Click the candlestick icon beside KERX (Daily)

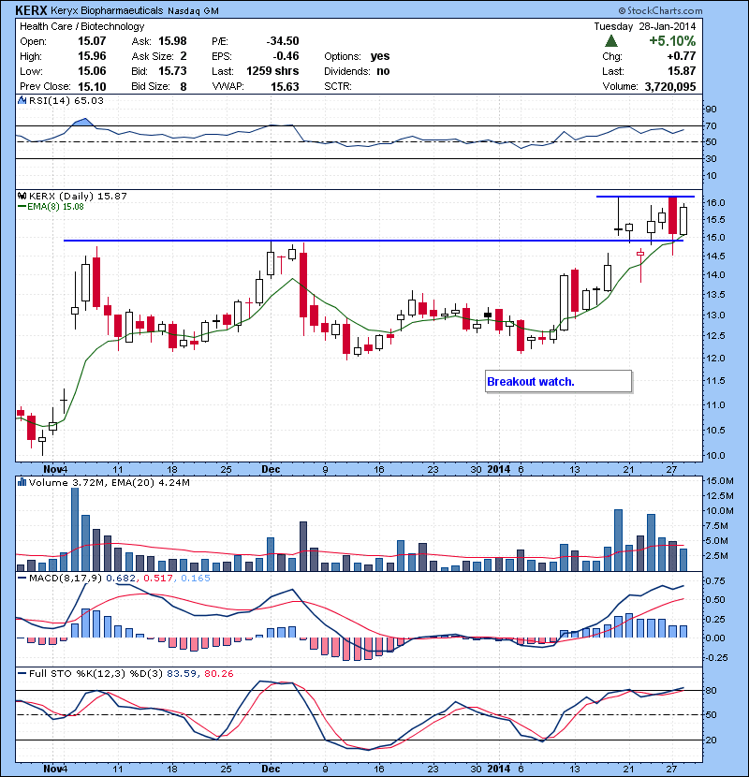[x=22, y=197]
